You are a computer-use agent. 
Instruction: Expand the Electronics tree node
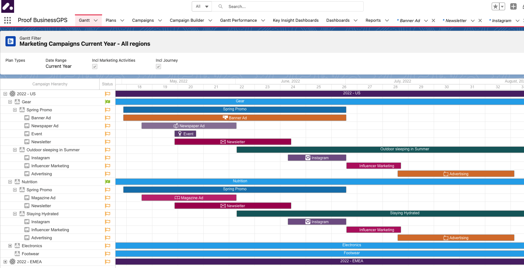10,246
